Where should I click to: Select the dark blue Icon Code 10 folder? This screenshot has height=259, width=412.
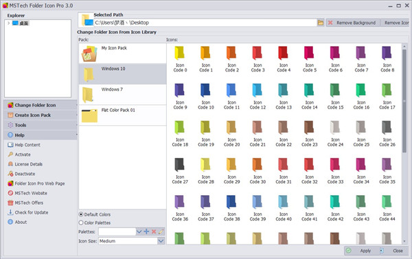pos(206,96)
